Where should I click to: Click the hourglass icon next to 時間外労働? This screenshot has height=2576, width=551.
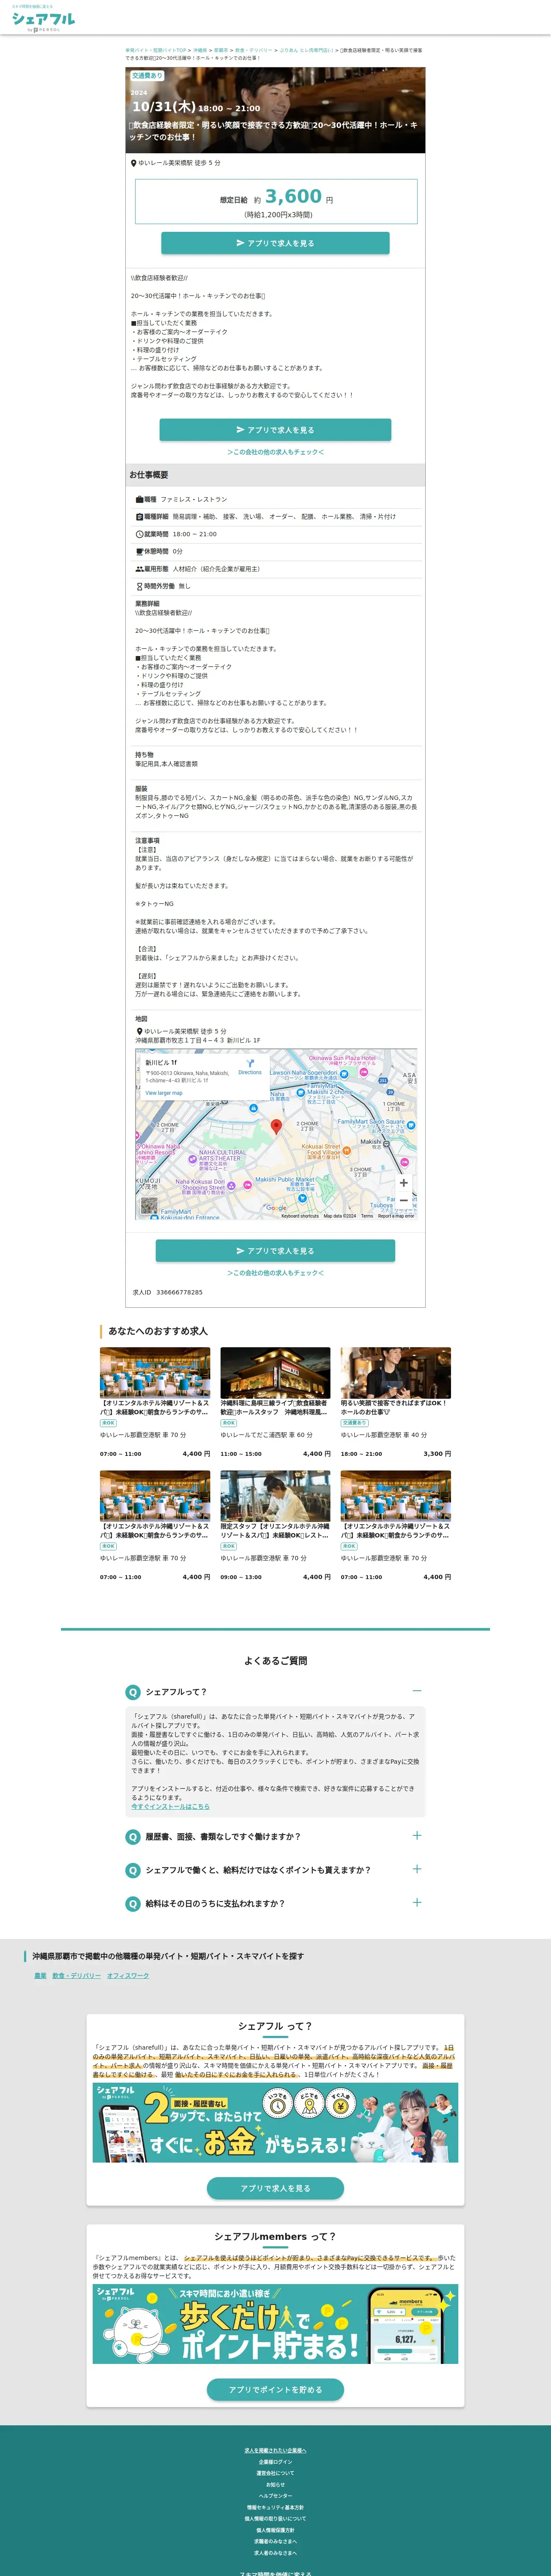[x=140, y=586]
